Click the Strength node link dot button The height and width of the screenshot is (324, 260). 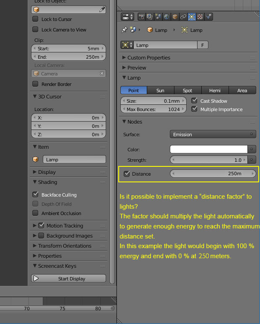252,160
